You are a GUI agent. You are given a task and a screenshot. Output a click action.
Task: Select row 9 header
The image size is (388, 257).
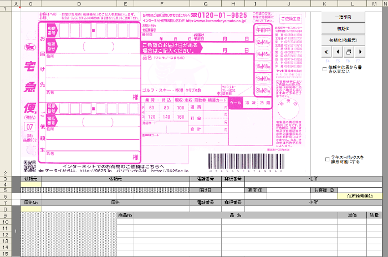(6, 215)
